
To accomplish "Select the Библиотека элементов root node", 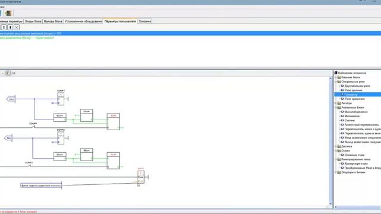I will [x=352, y=73].
